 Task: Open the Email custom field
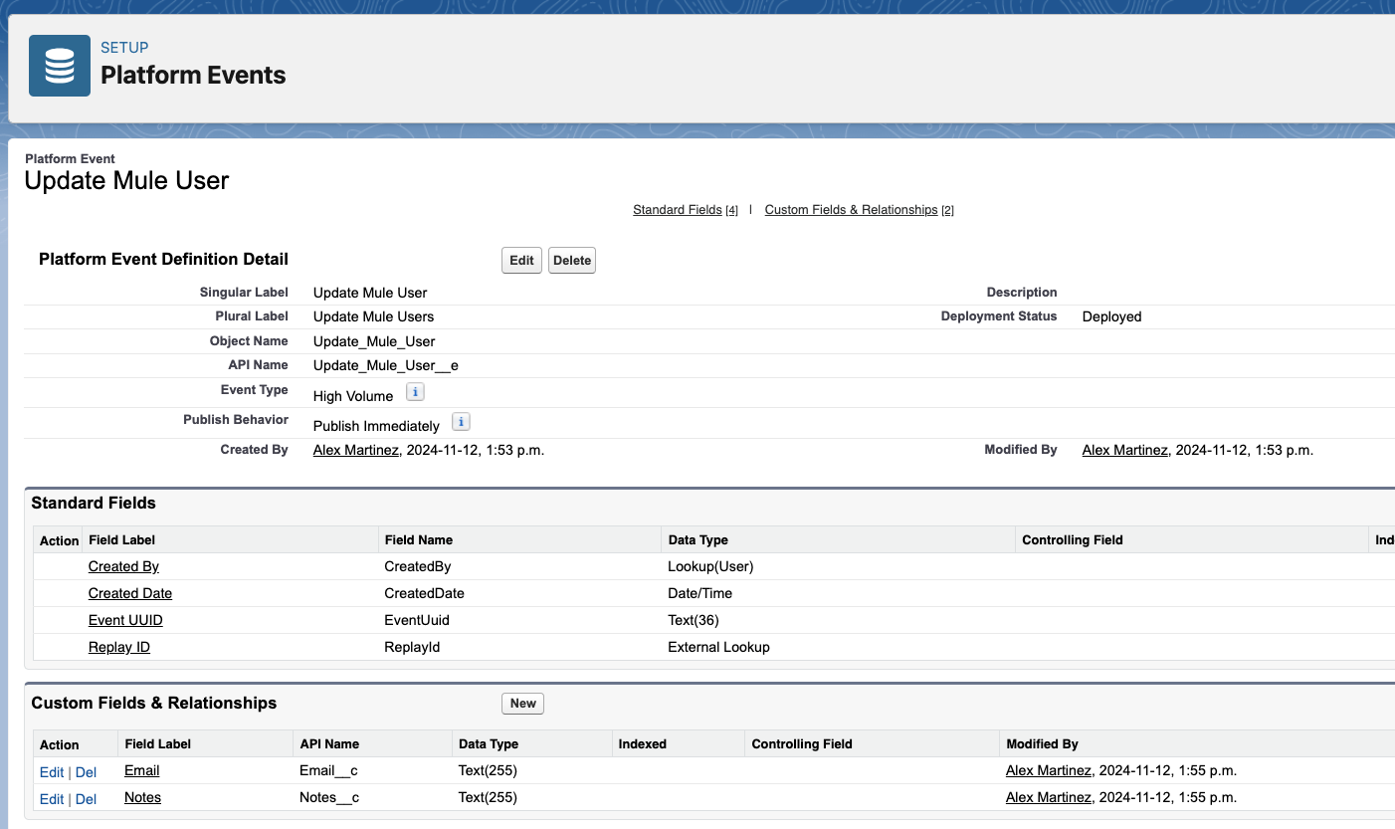tap(141, 769)
